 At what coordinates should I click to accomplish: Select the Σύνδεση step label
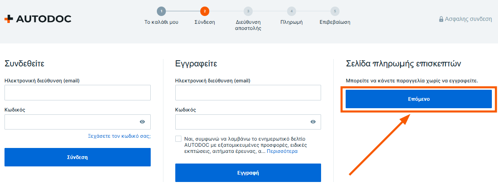(205, 22)
